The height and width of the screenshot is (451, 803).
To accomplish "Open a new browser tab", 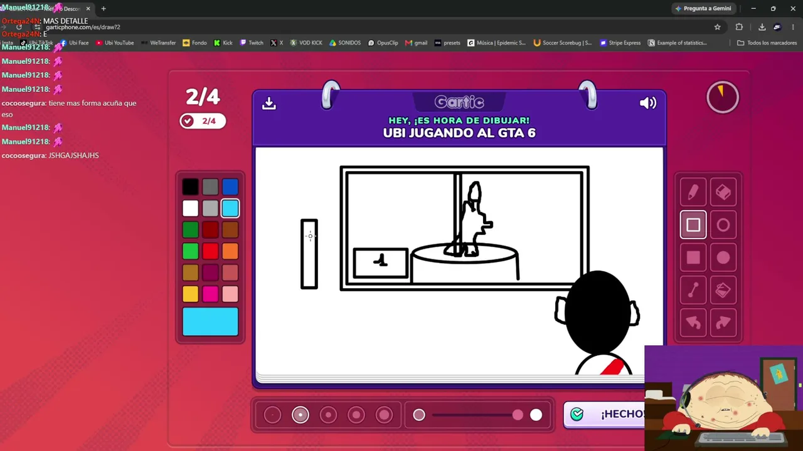I will [x=104, y=9].
